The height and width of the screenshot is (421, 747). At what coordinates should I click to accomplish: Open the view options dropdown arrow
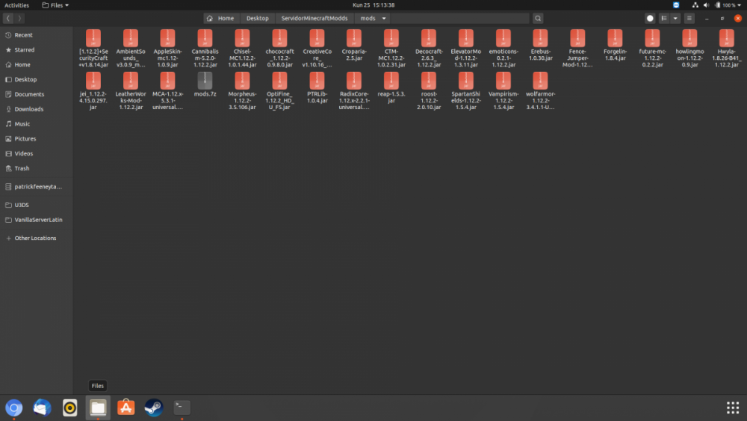(x=675, y=18)
